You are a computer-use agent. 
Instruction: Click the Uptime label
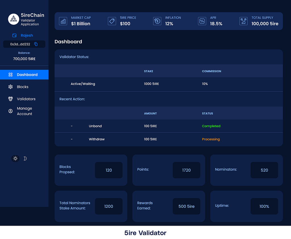tap(222, 205)
